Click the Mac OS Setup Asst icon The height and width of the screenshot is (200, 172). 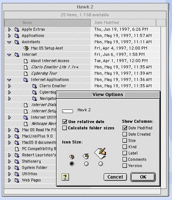click(26, 48)
